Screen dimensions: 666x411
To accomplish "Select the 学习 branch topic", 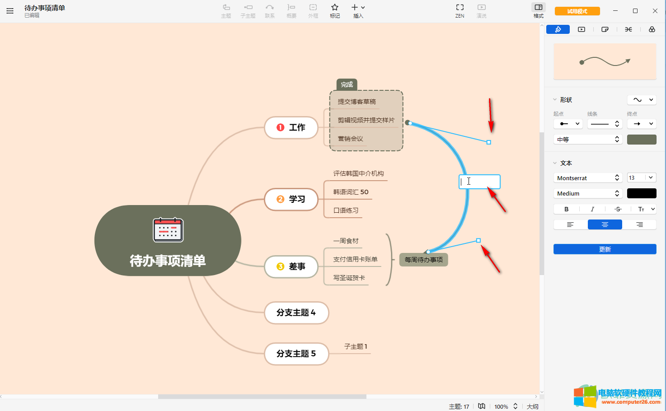I will (291, 199).
